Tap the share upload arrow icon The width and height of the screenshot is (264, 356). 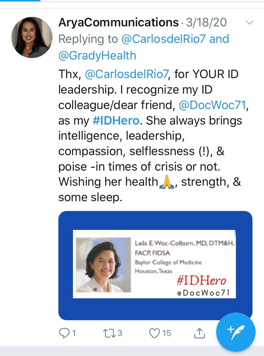[x=199, y=333]
